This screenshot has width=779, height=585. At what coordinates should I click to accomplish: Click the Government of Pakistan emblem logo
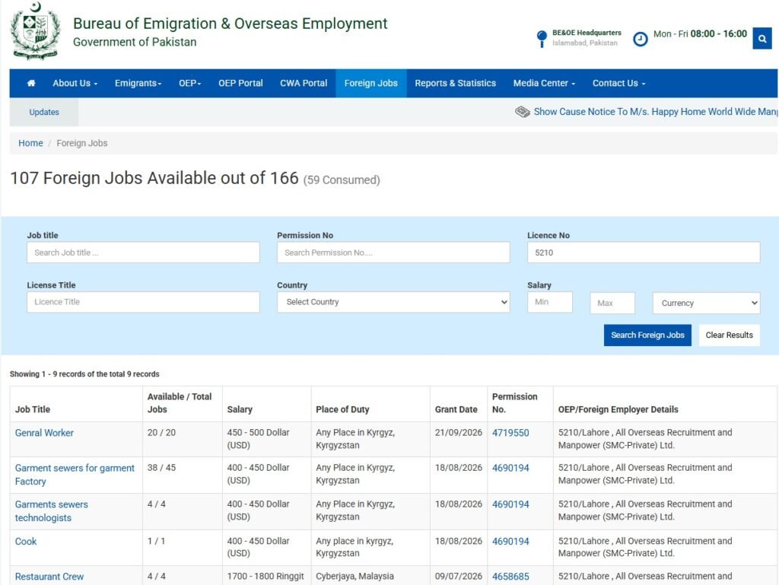click(36, 30)
